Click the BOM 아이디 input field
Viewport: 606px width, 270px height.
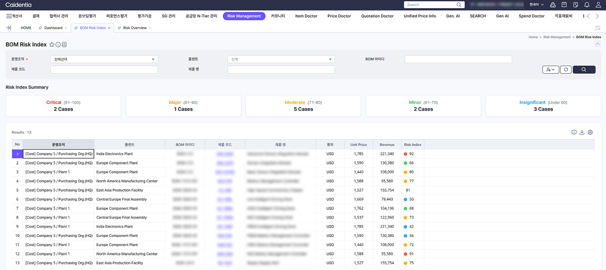pyautogui.click(x=458, y=59)
